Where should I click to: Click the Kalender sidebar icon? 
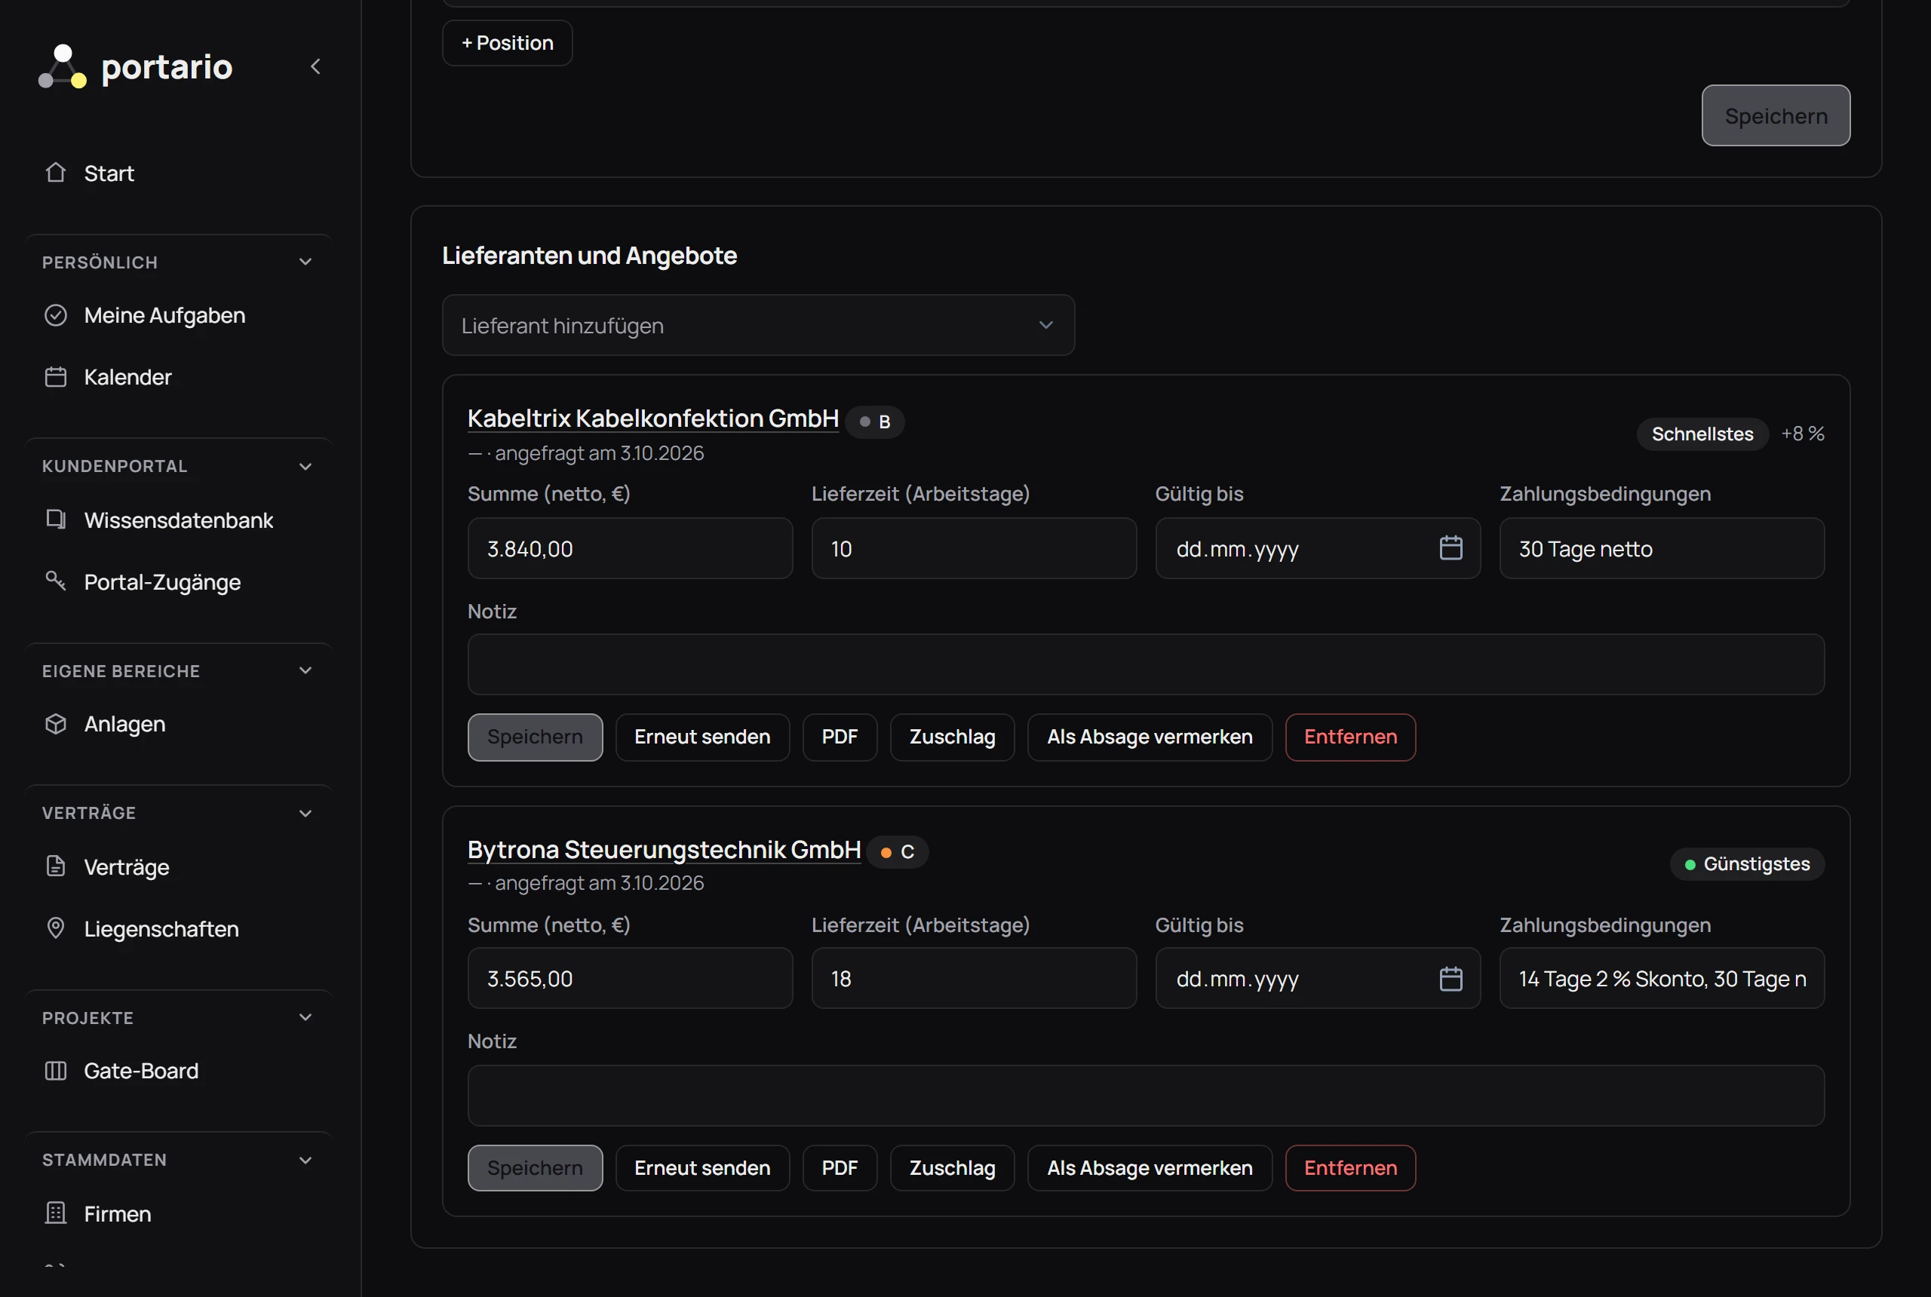coord(55,377)
